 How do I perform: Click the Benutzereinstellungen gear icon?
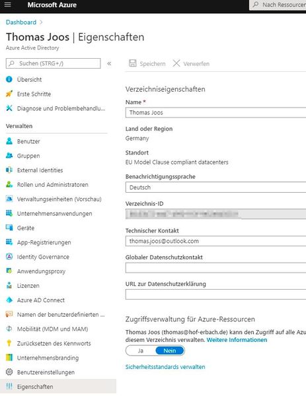(x=9, y=372)
